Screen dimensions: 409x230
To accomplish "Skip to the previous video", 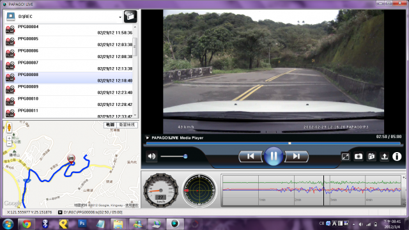I will [x=251, y=156].
